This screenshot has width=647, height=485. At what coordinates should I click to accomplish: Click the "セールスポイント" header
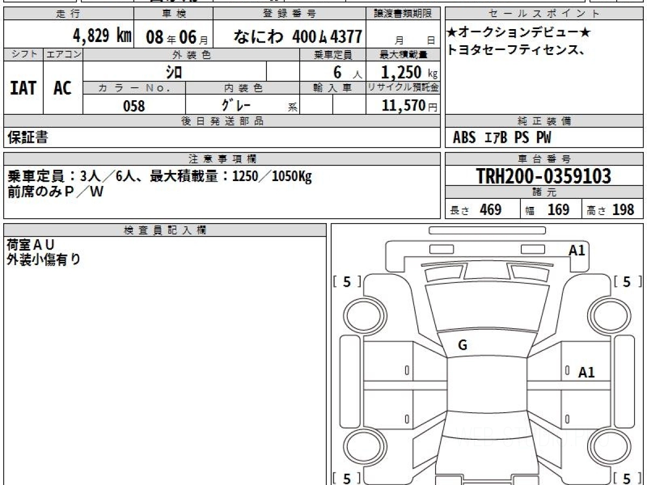pos(544,14)
